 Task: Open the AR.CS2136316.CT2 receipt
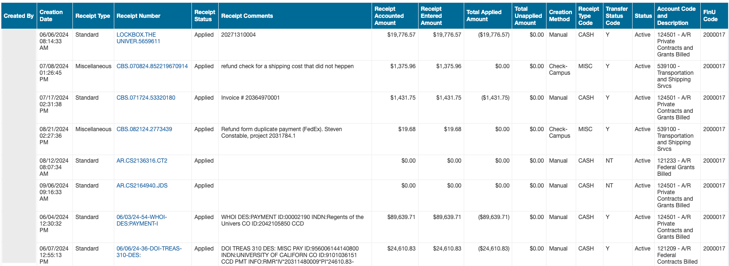click(x=142, y=161)
